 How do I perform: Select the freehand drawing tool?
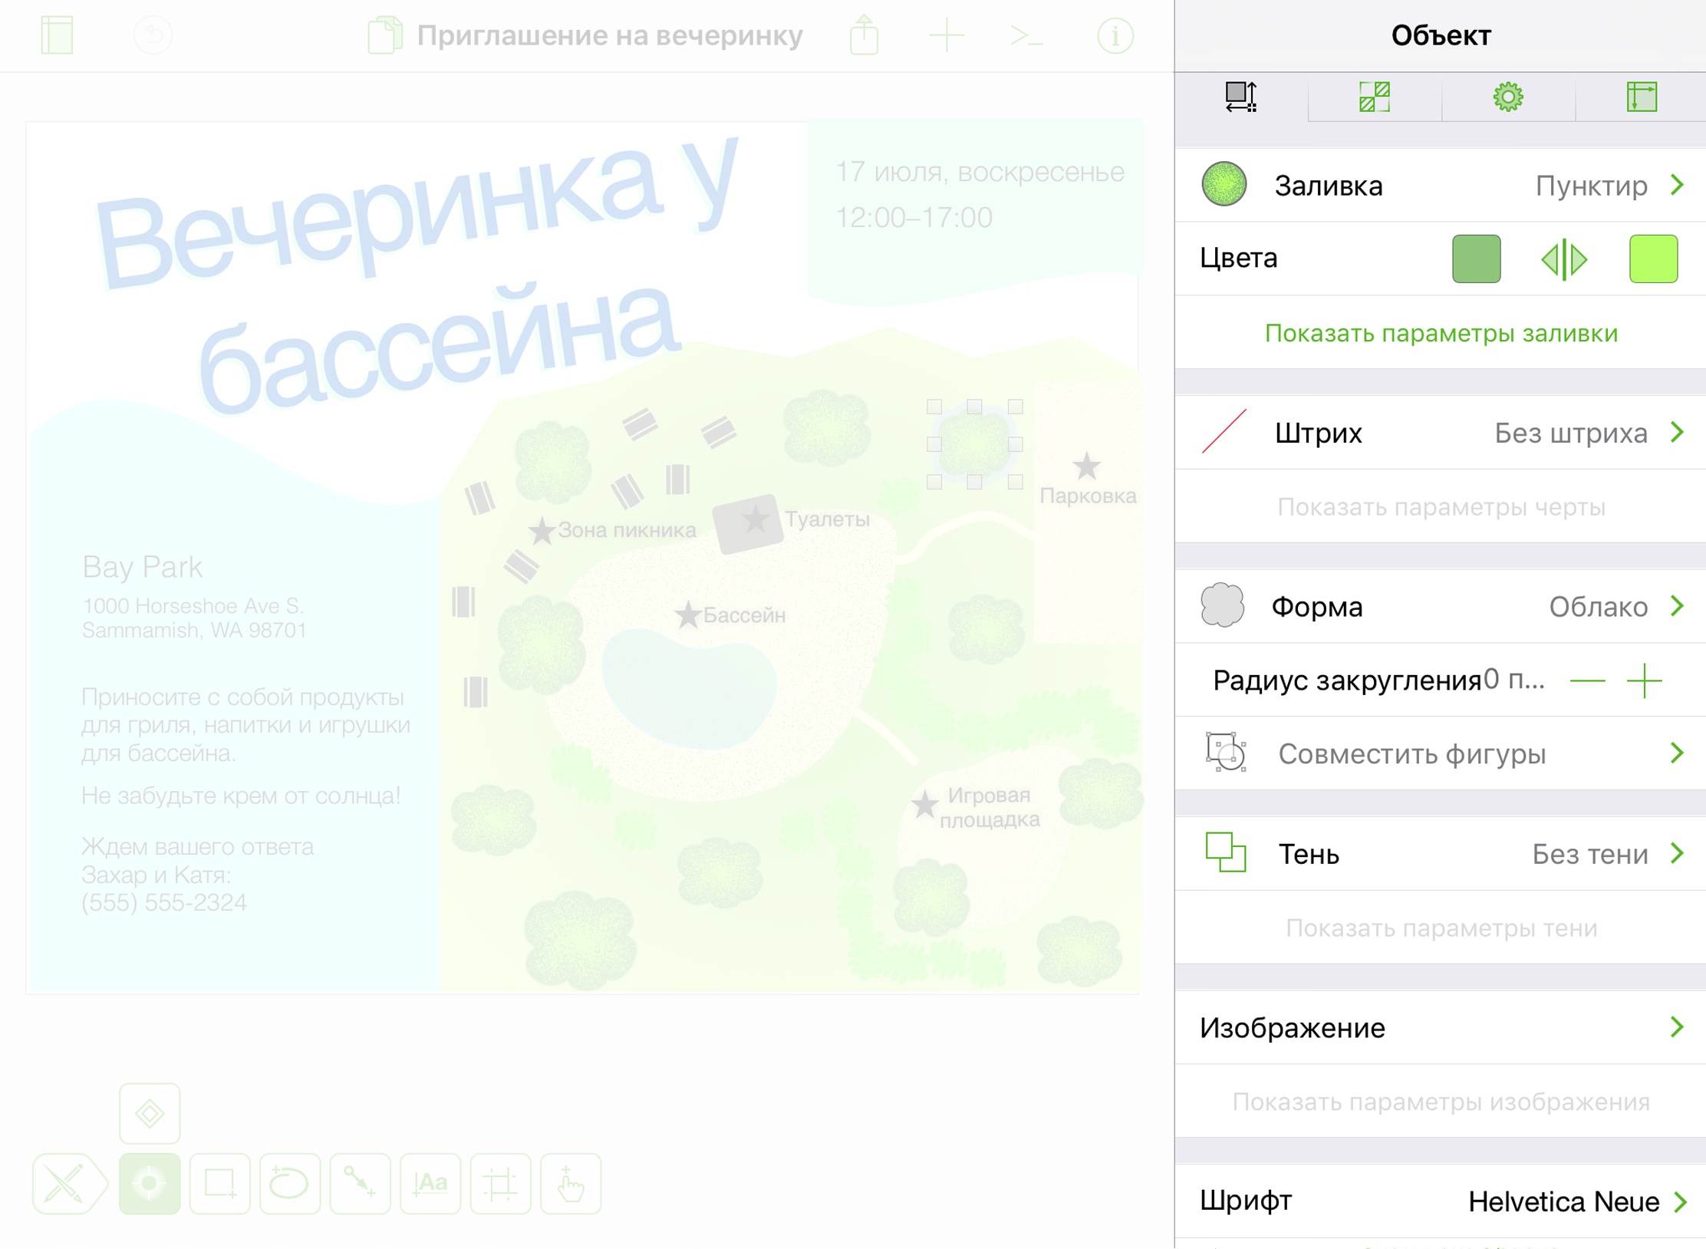click(70, 1184)
